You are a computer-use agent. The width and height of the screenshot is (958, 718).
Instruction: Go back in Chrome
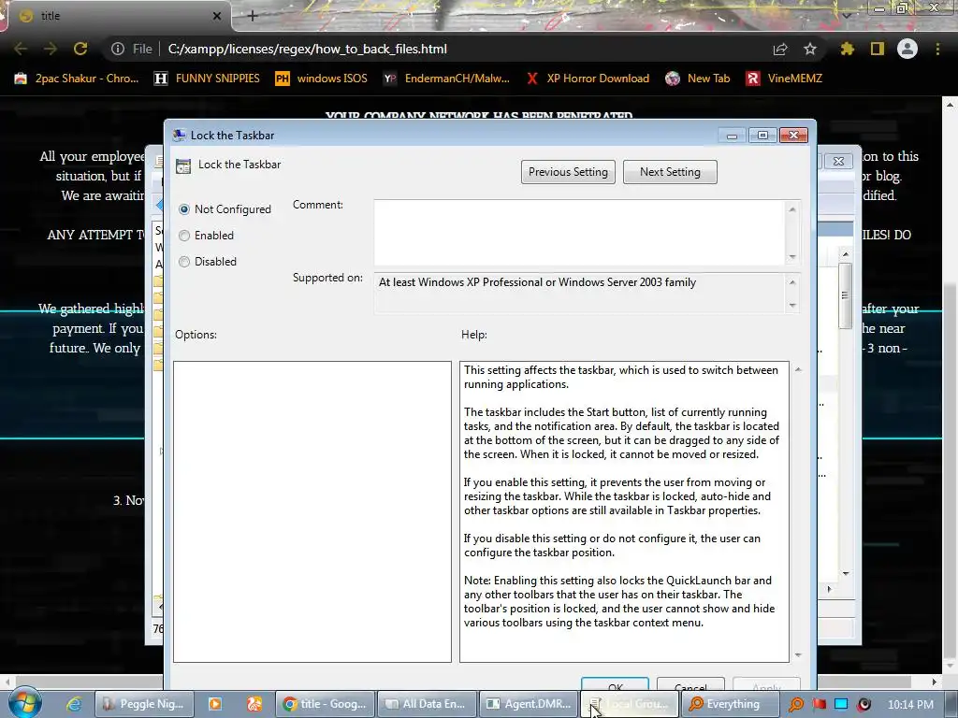point(21,49)
